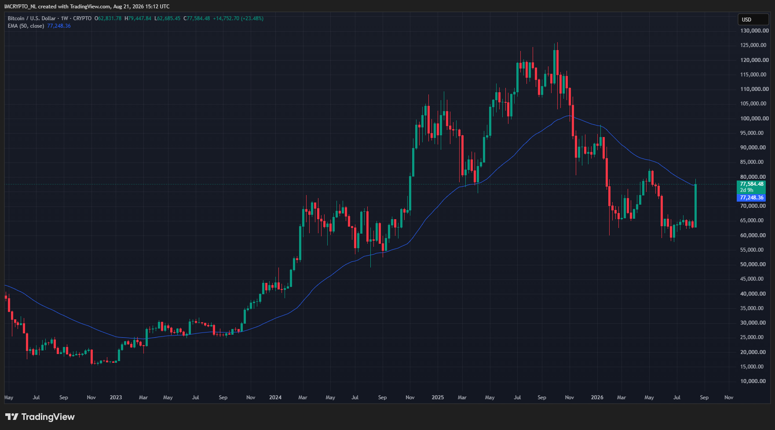Select the Bitcoin / U.S. Dollar symbol title

(x=32, y=18)
